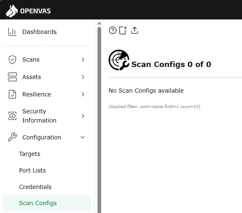The height and width of the screenshot is (213, 242).
Task: Go to Credentials under Configuration
Action: [35, 187]
